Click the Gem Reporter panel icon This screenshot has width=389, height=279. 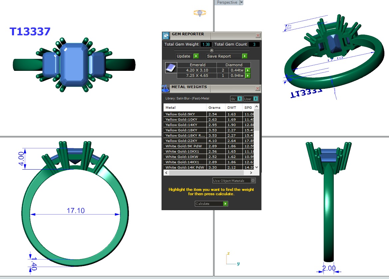pos(166,36)
